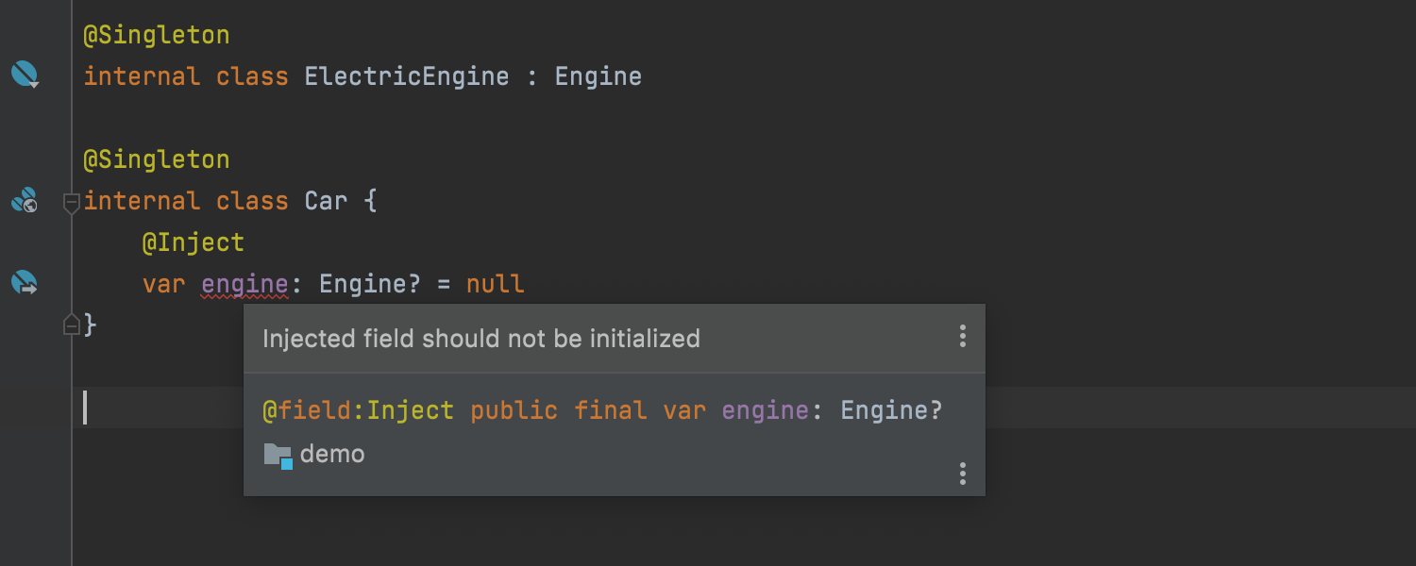Click the gutter icon beside ElectricEngine class
The height and width of the screenshot is (566, 1416).
click(x=25, y=74)
